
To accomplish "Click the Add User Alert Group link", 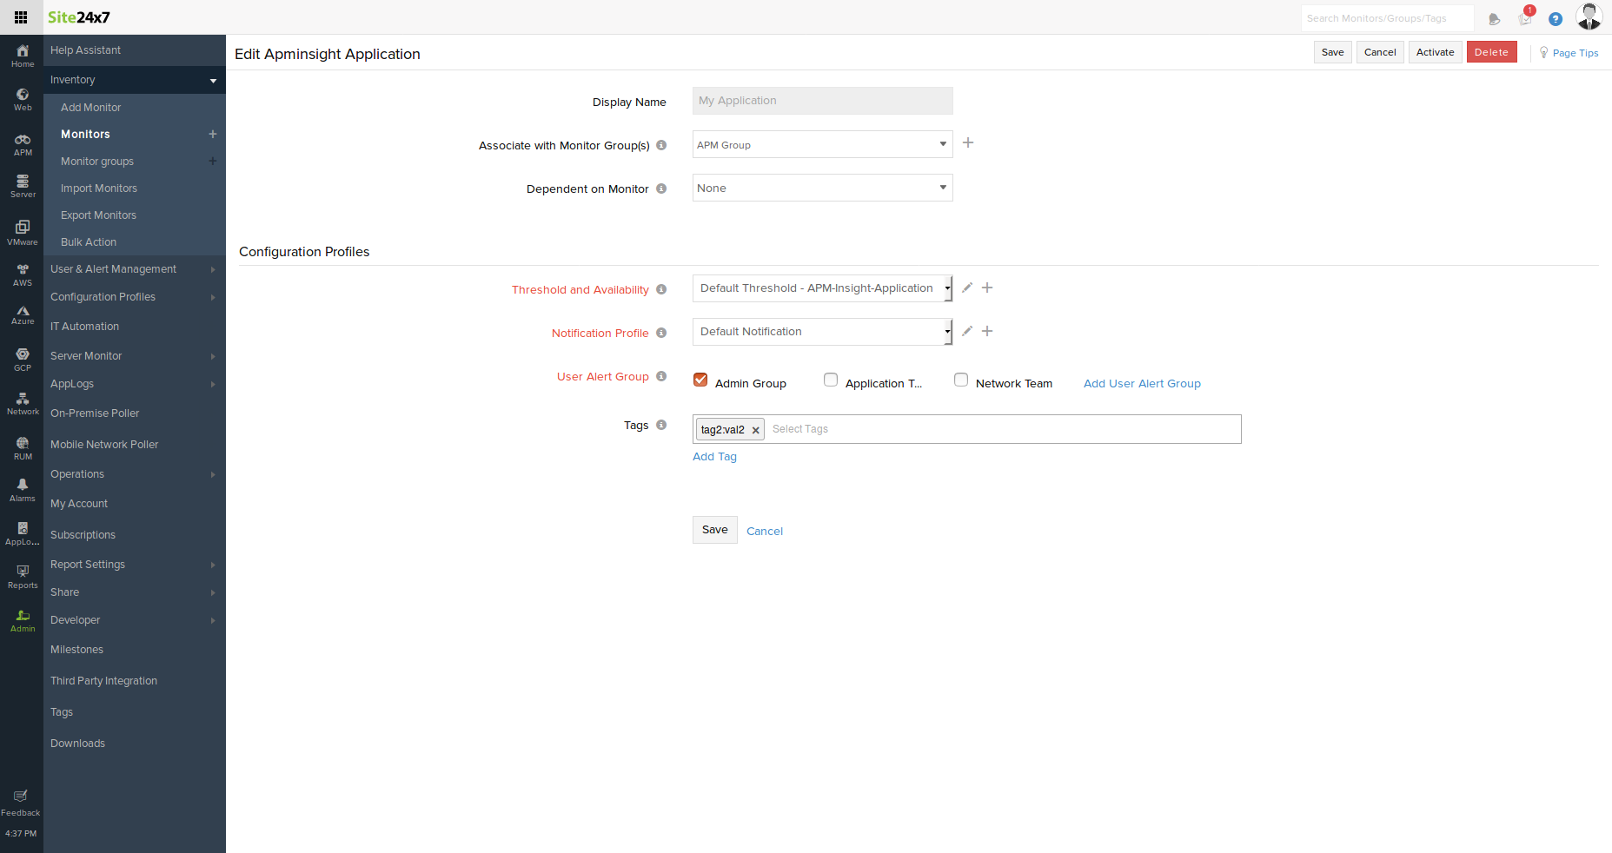I will click(1142, 384).
